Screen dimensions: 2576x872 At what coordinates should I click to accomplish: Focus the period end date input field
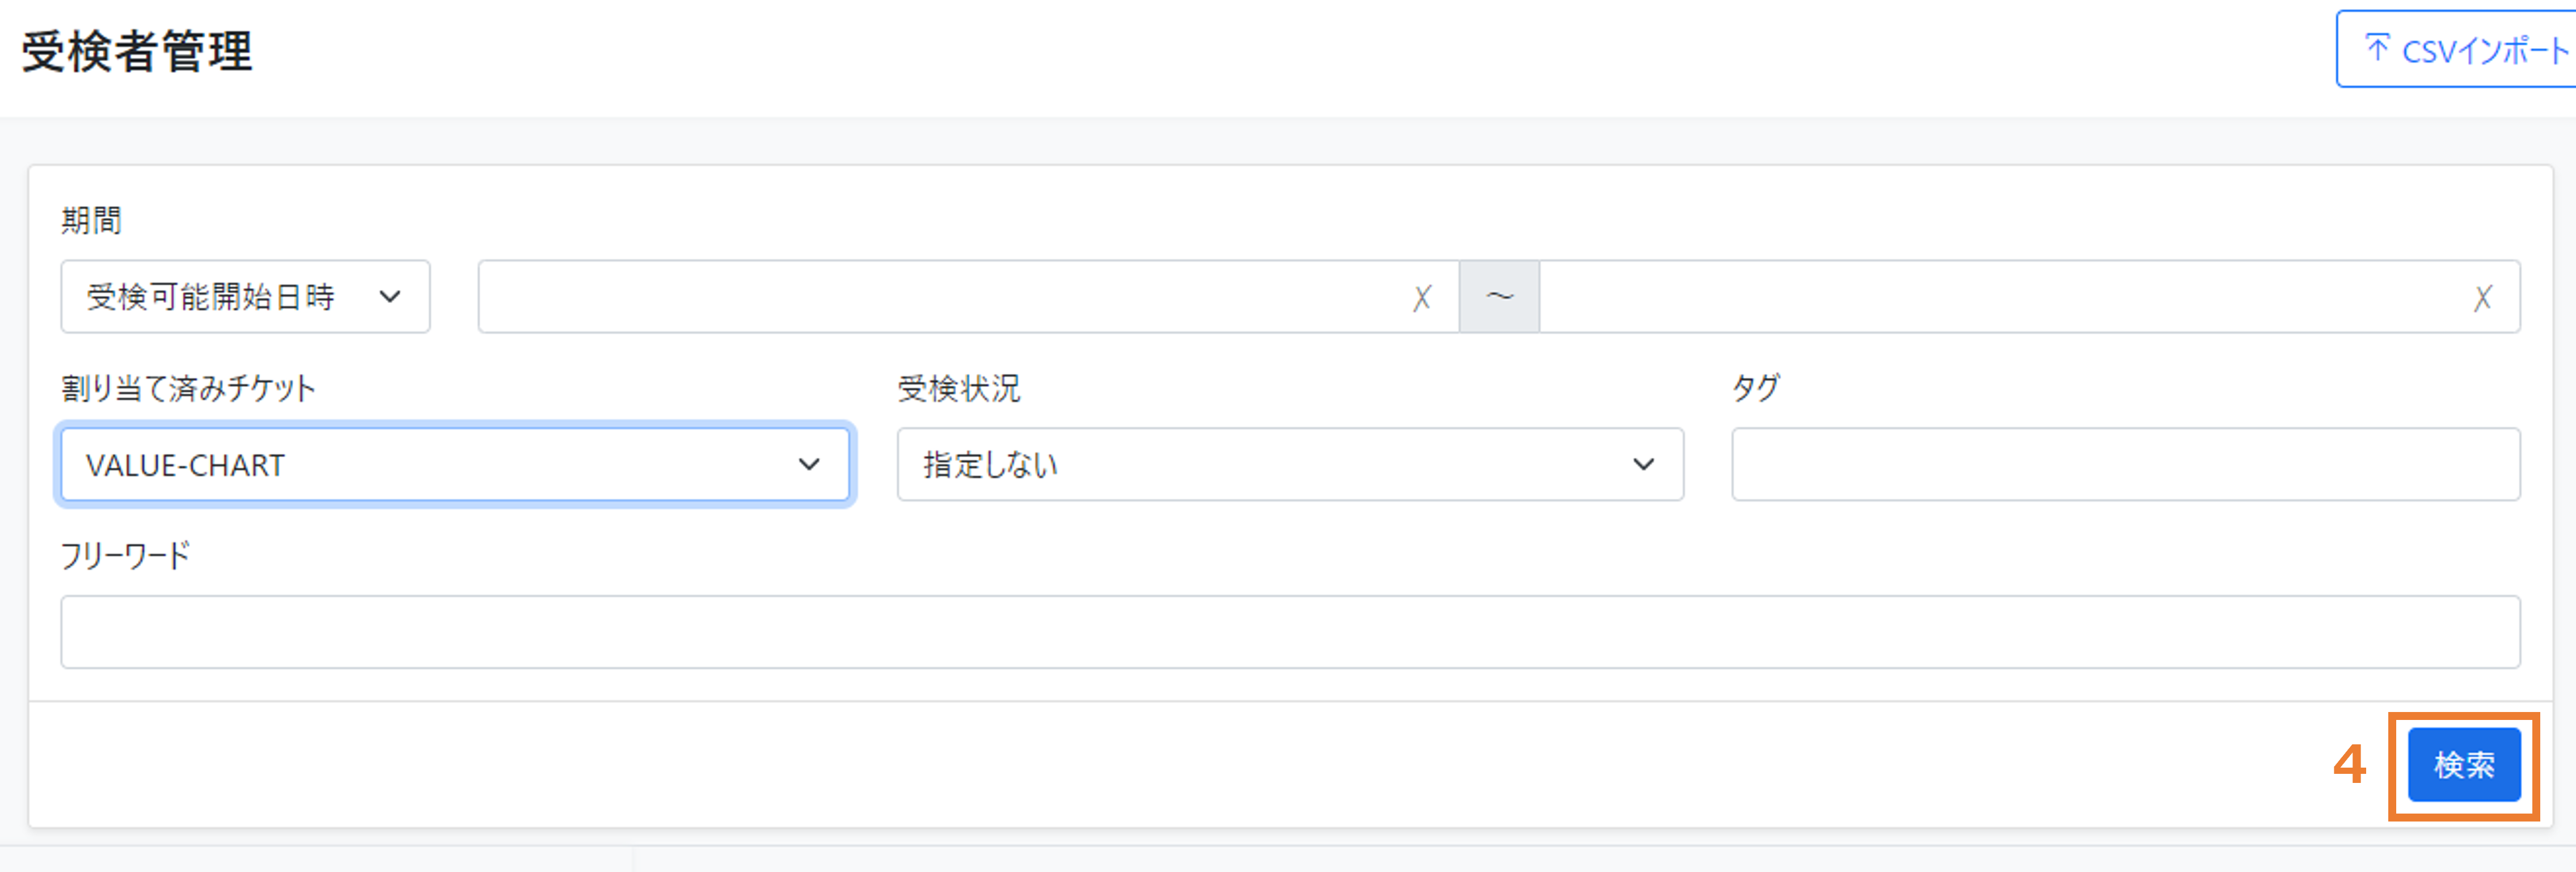tap(2029, 296)
